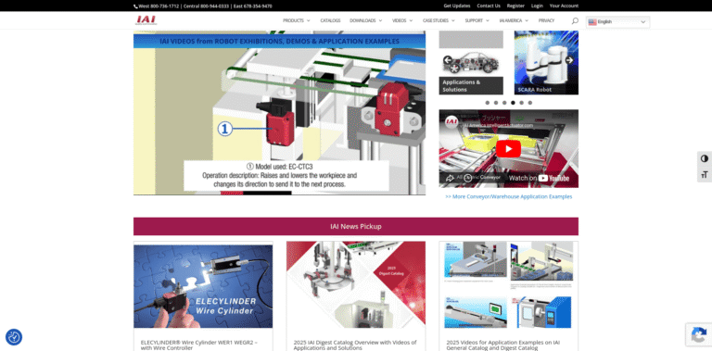The image size is (712, 351).
Task: Select the third carousel dot
Action: coord(504,103)
